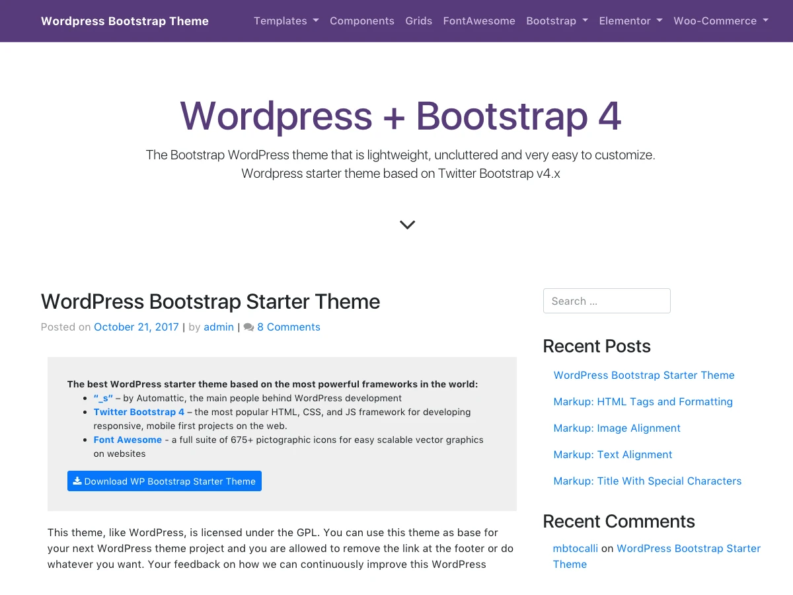Screen dimensions: 793x595
Task: Open the Twitter Bootstrap 4 link
Action: (139, 412)
